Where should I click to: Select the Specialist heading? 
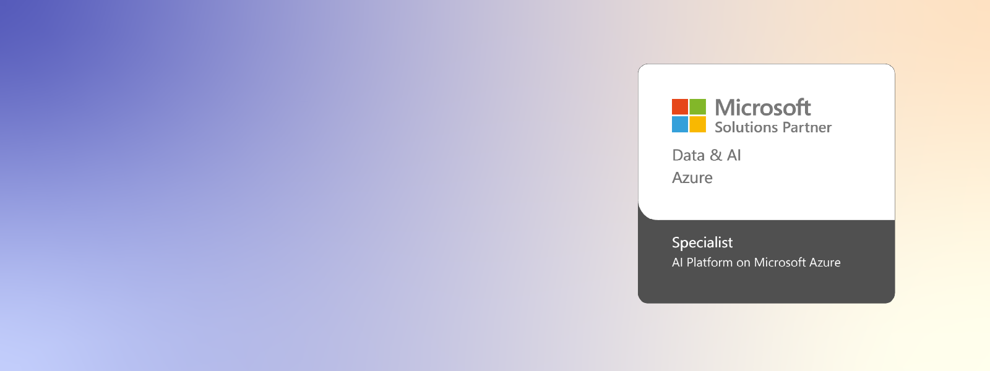point(702,242)
